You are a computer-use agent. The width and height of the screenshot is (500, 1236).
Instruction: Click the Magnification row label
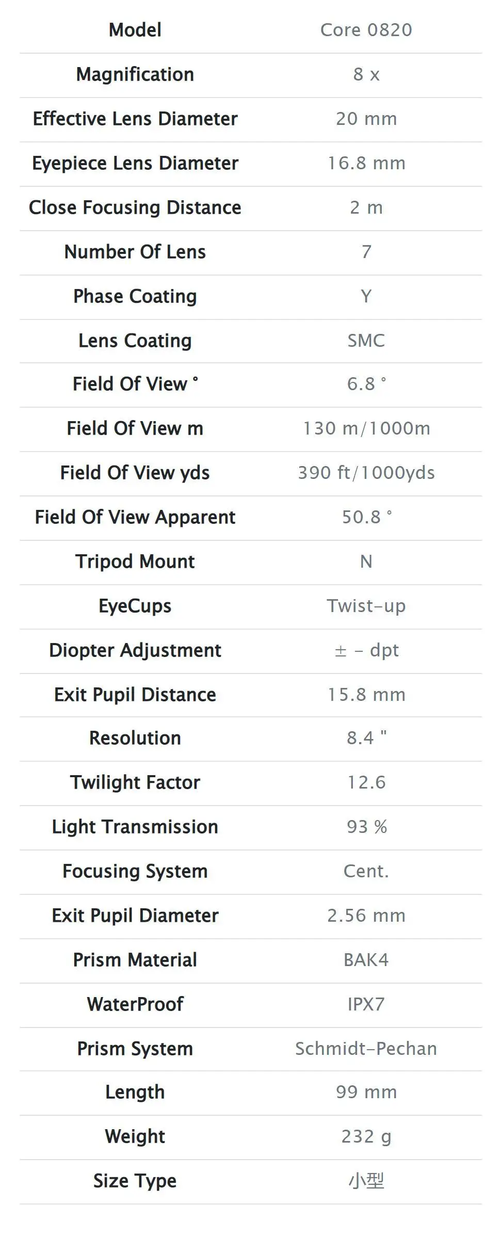(135, 74)
